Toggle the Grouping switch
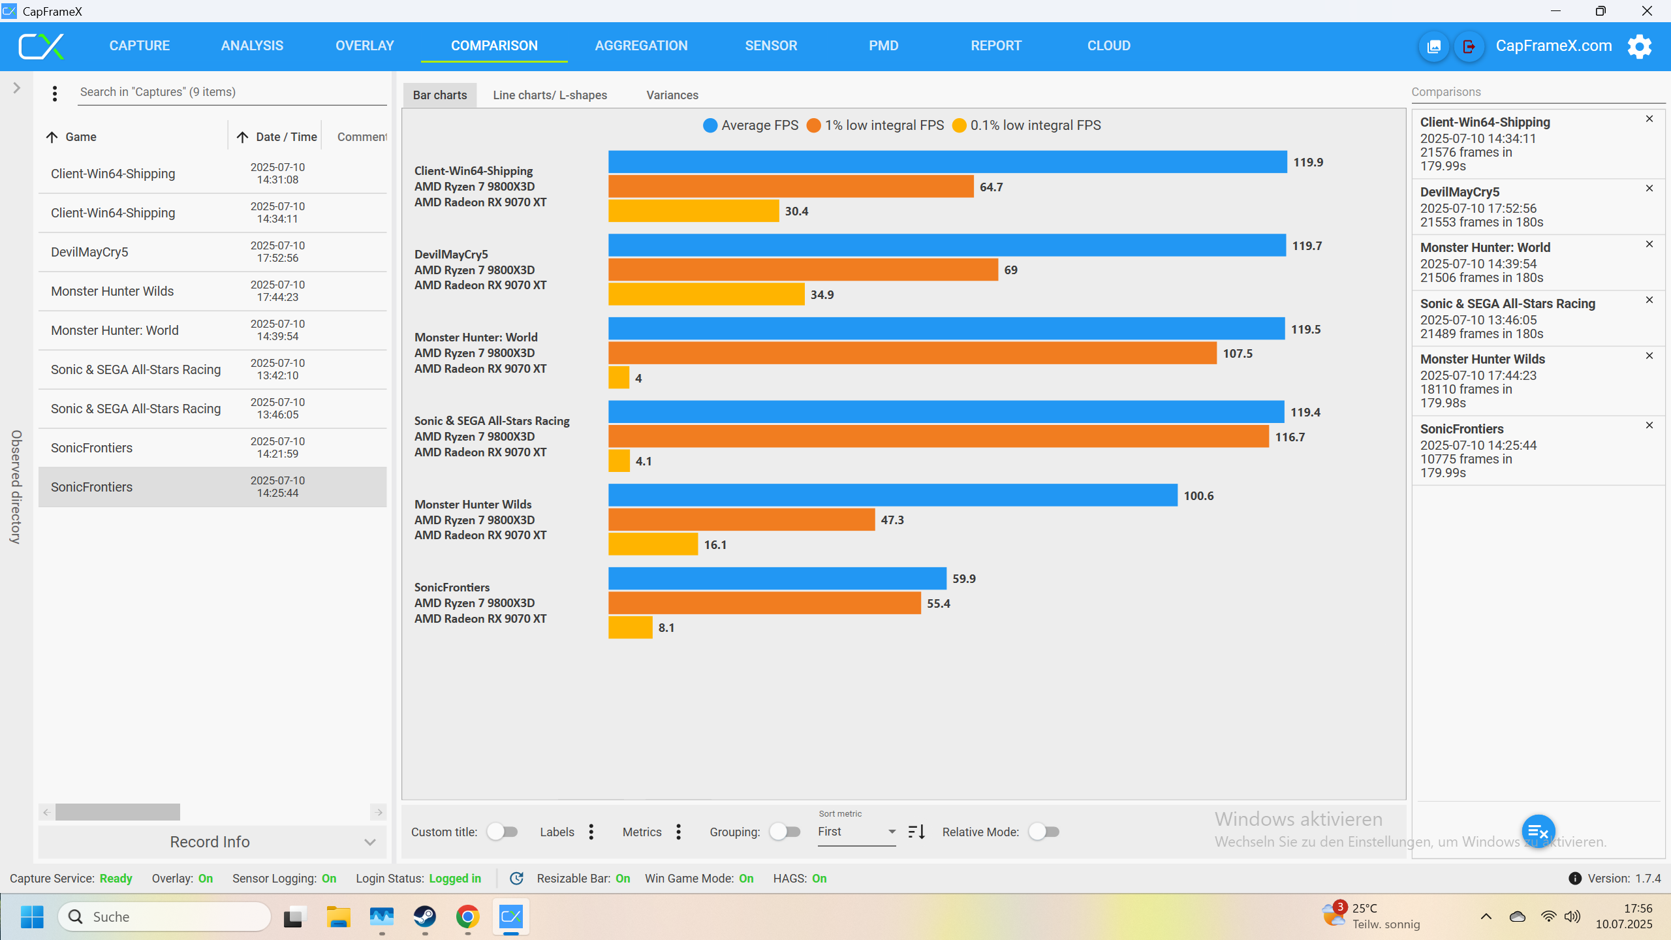The width and height of the screenshot is (1671, 940). point(785,832)
